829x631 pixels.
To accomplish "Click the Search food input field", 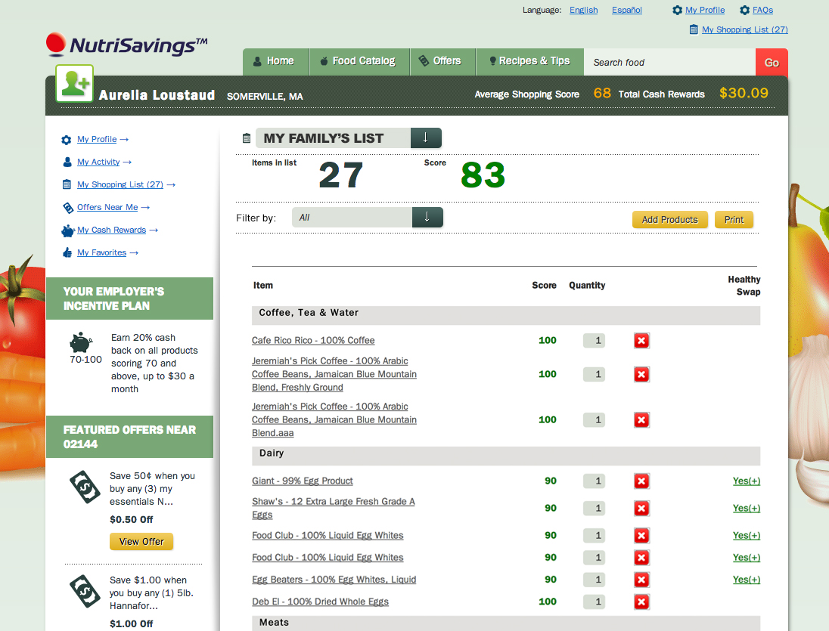I will (670, 62).
